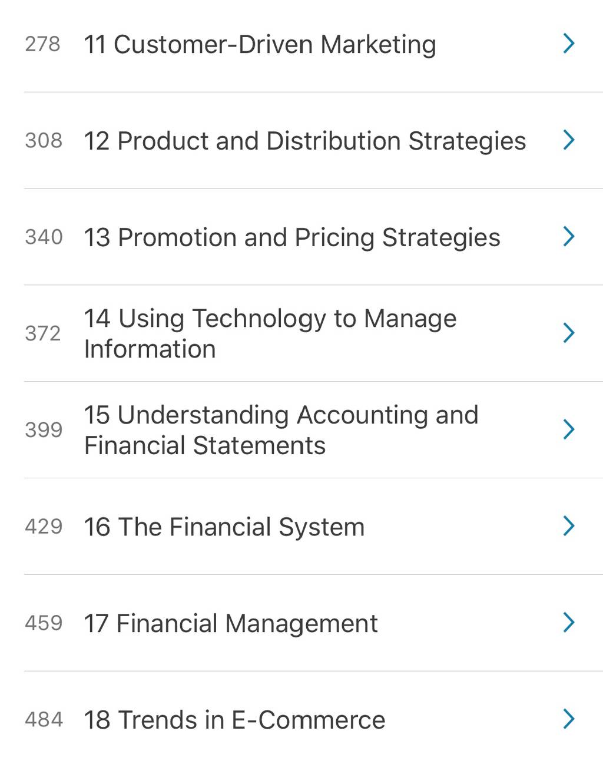Image resolution: width=603 pixels, height=774 pixels.
Task: Tap chevron next to Product and Distribution Strategies
Action: coord(568,140)
